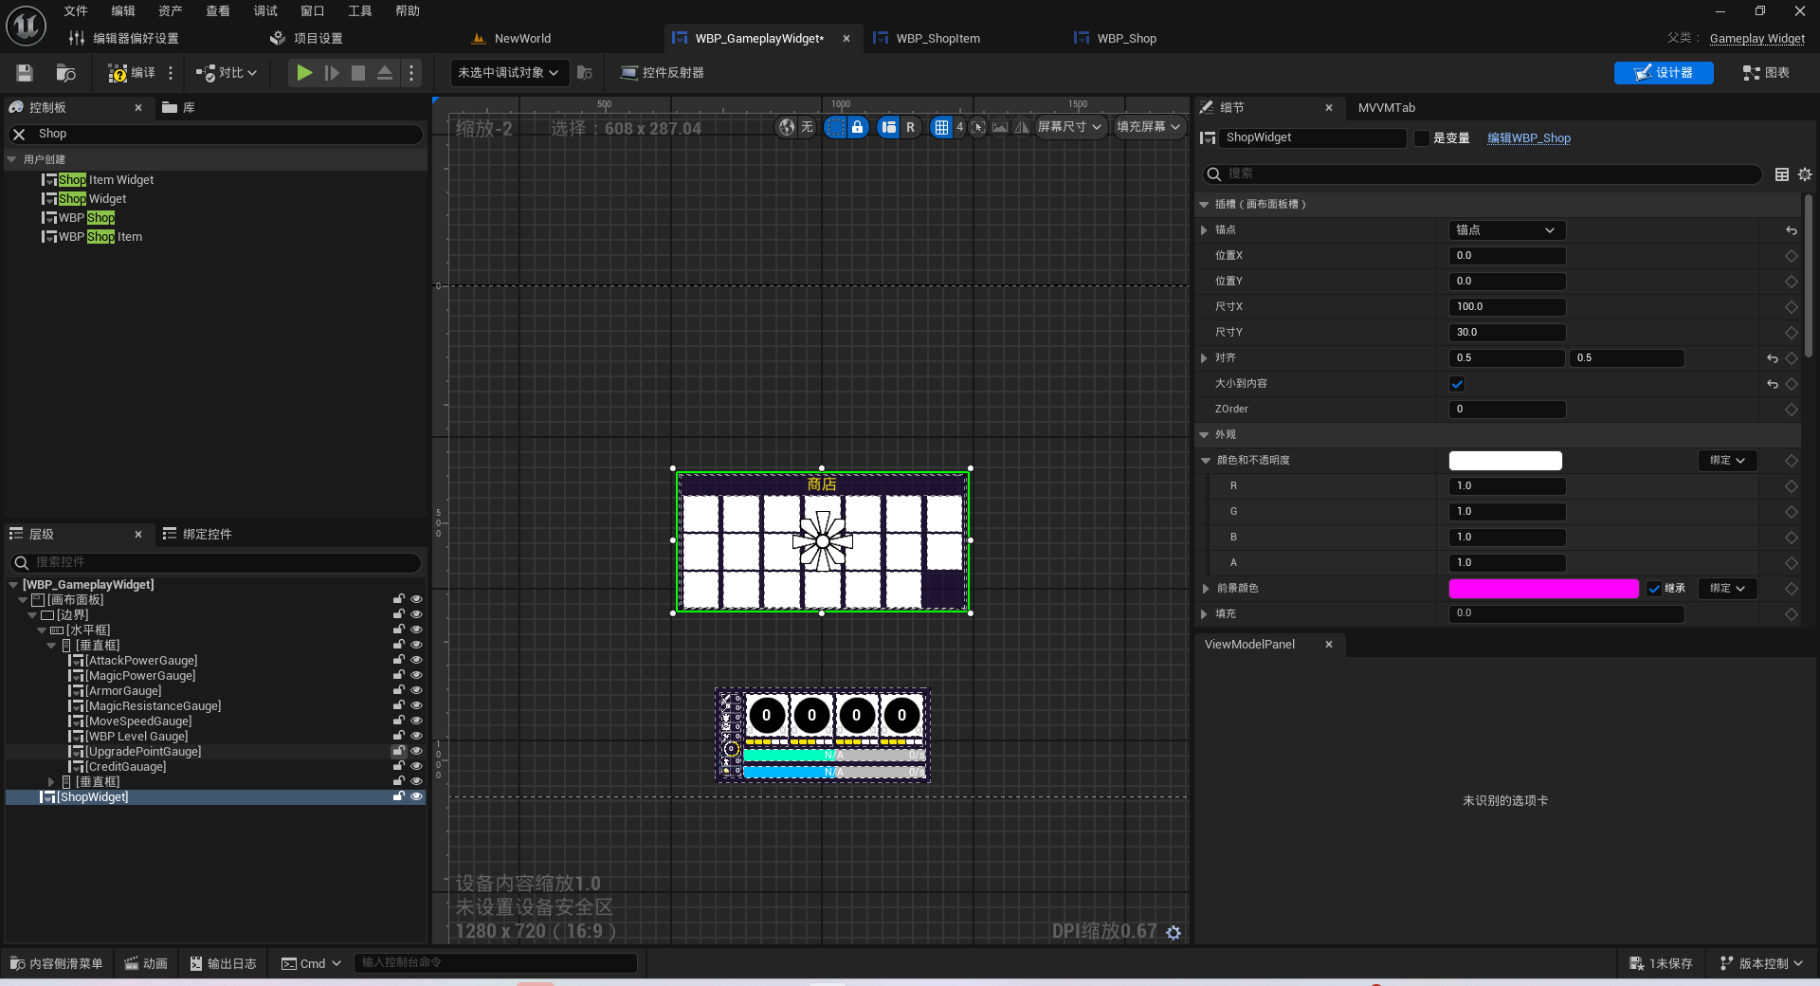Open the 输出日志 output log
This screenshot has height=986, width=1820.
[x=223, y=963]
